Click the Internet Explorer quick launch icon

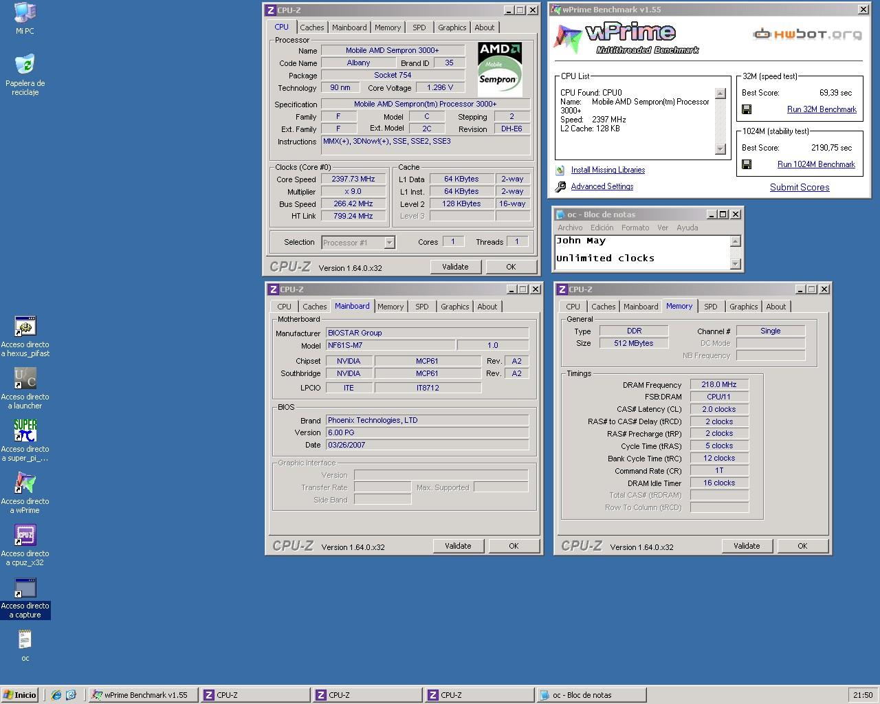[x=56, y=695]
